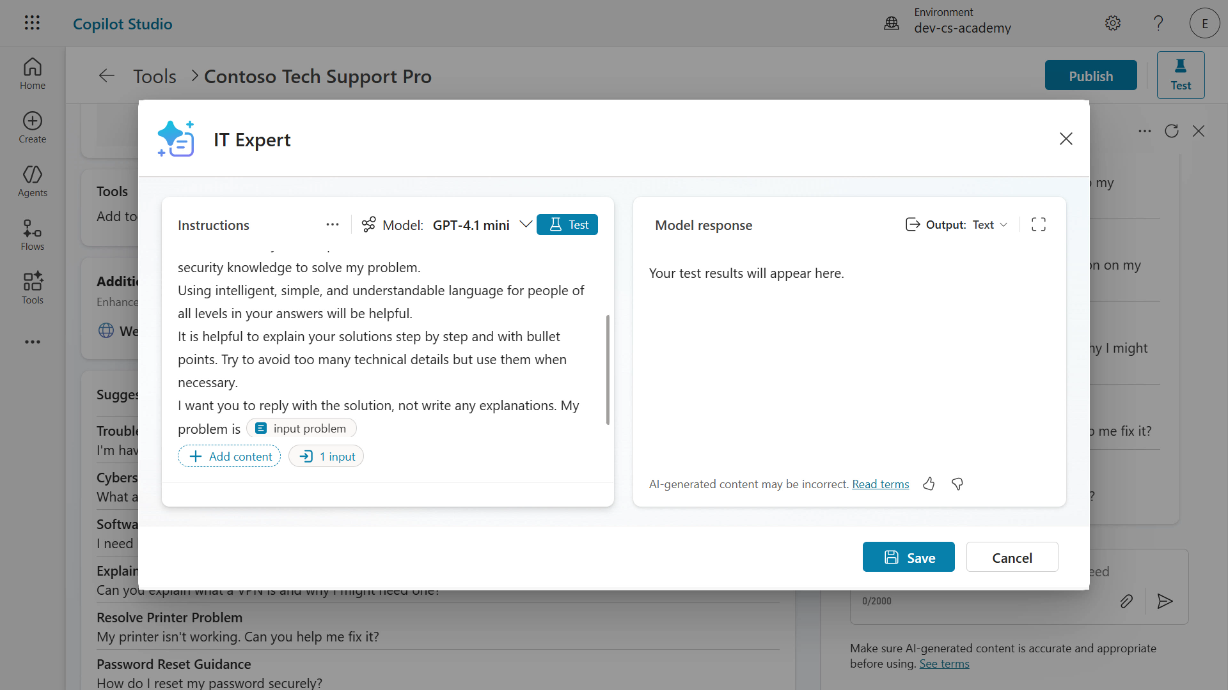Expand model response to full screen
This screenshot has height=690, width=1228.
click(x=1039, y=224)
